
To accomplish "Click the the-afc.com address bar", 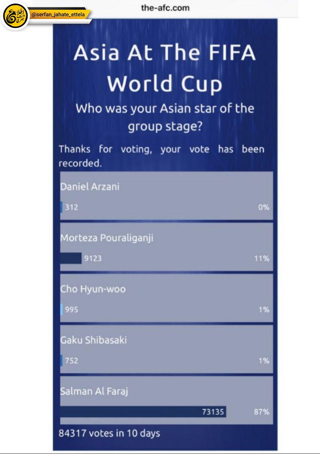I will point(165,8).
